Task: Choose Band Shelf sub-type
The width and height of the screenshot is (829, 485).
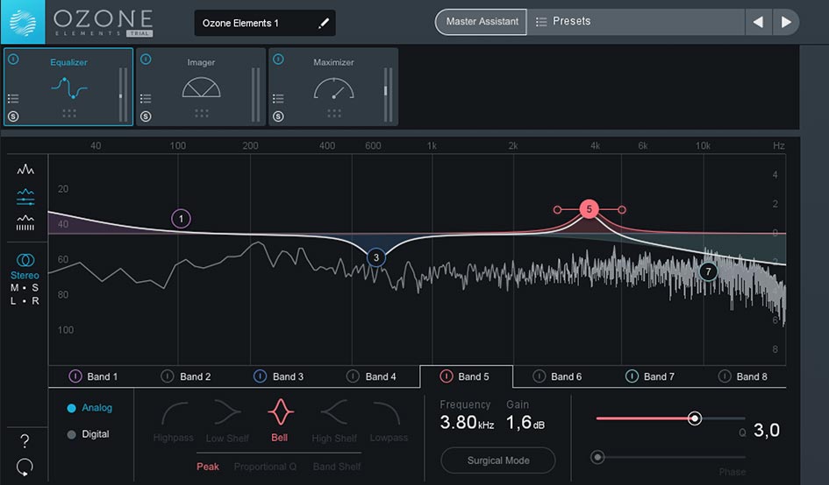Action: pyautogui.click(x=337, y=467)
